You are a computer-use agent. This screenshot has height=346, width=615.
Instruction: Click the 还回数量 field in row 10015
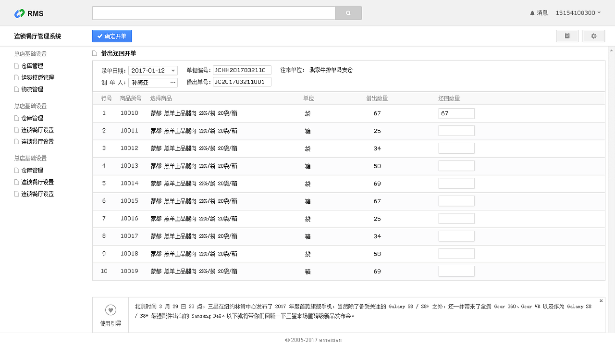[456, 201]
